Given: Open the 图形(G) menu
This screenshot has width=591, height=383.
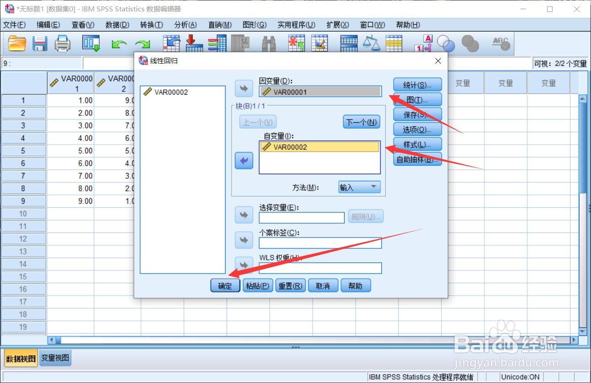Looking at the screenshot, I should (x=255, y=25).
